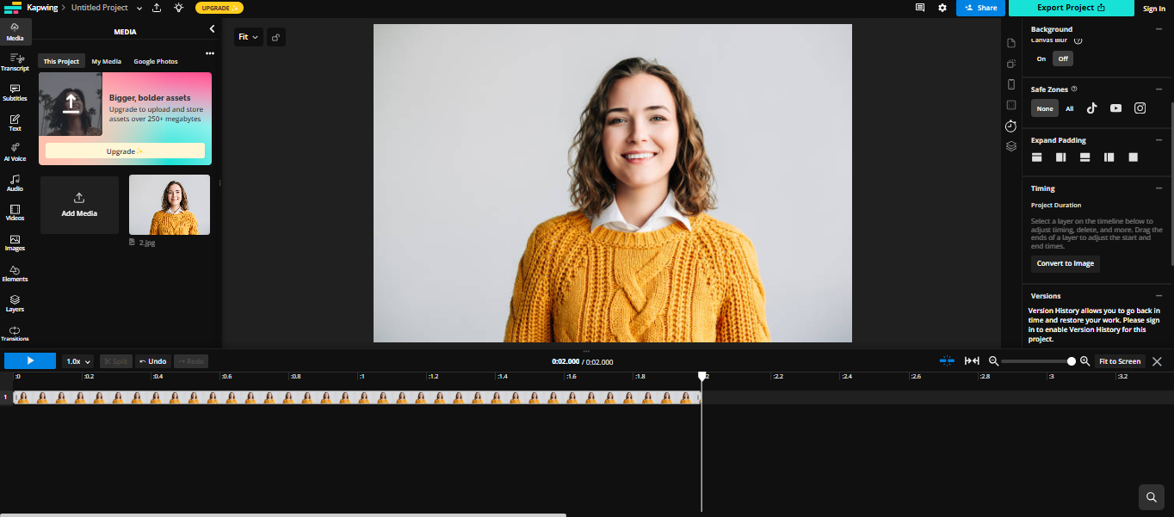The image size is (1174, 517).
Task: Open the Untitled Project dropdown arrow
Action: [x=139, y=8]
